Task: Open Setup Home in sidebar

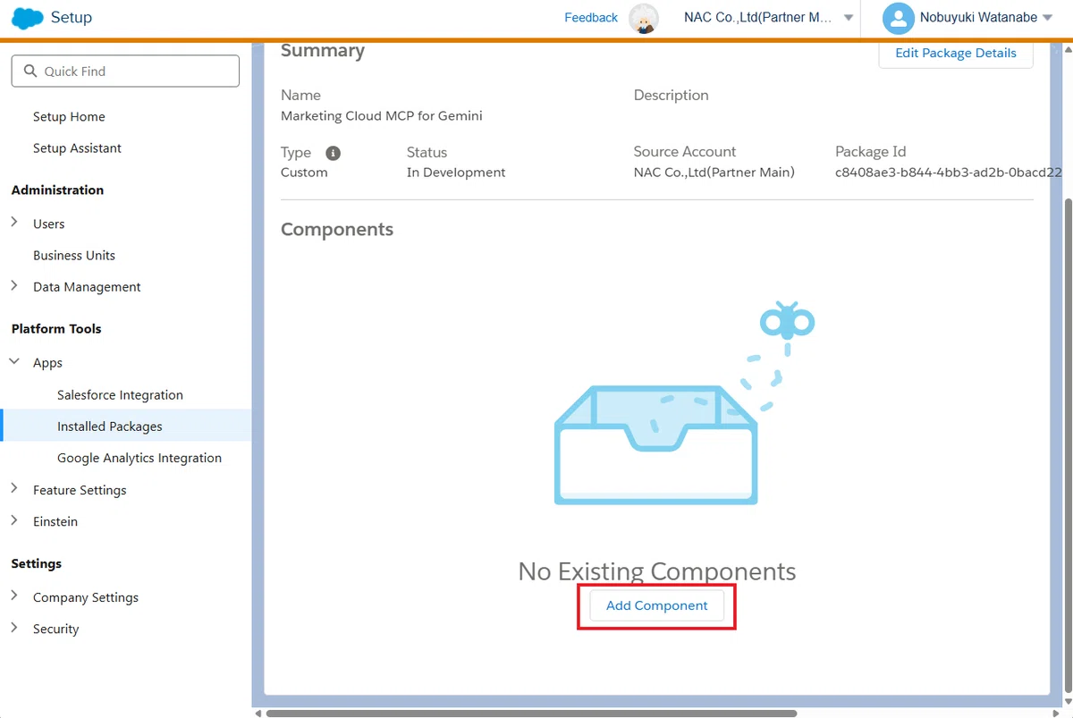Action: pyautogui.click(x=69, y=117)
